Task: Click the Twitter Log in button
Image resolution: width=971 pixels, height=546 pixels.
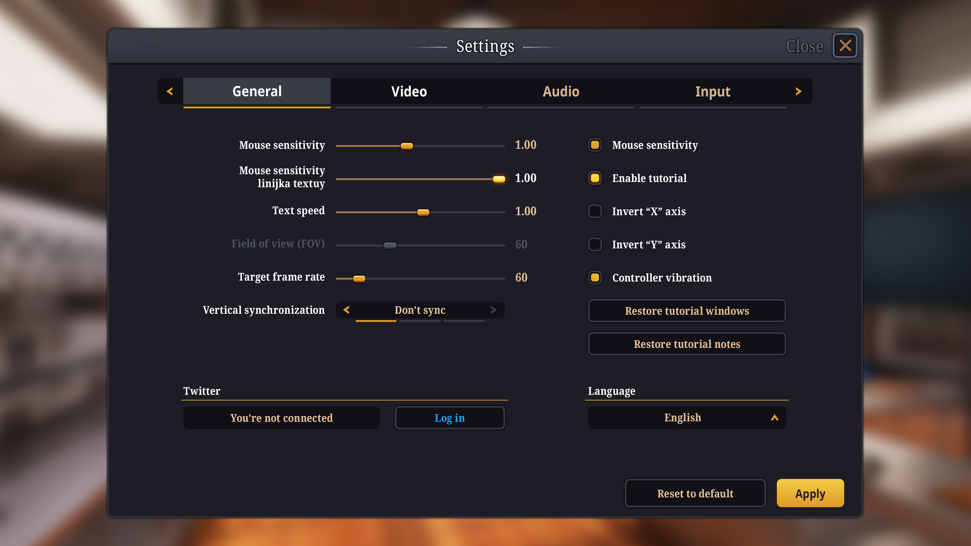Action: (x=449, y=418)
